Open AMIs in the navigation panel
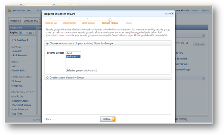This screenshot has height=135, width=224. (15, 66)
